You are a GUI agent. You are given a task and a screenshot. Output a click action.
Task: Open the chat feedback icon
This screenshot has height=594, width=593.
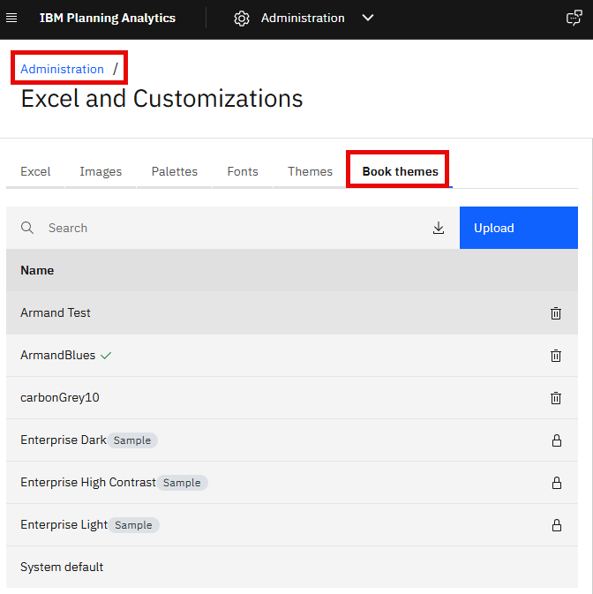tap(574, 18)
